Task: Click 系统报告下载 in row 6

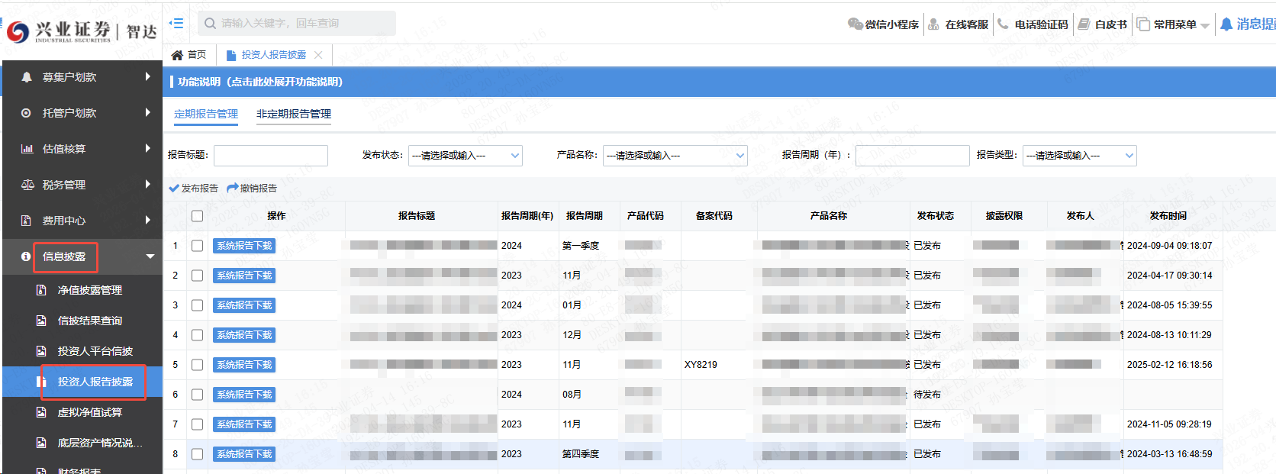Action: 244,395
